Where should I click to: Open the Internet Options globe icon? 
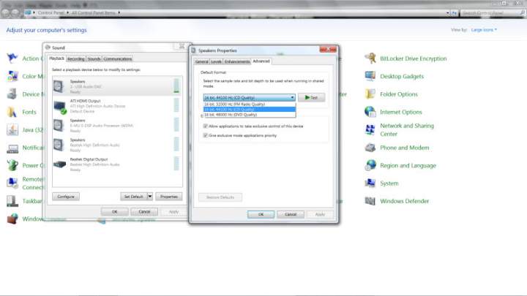pos(370,112)
